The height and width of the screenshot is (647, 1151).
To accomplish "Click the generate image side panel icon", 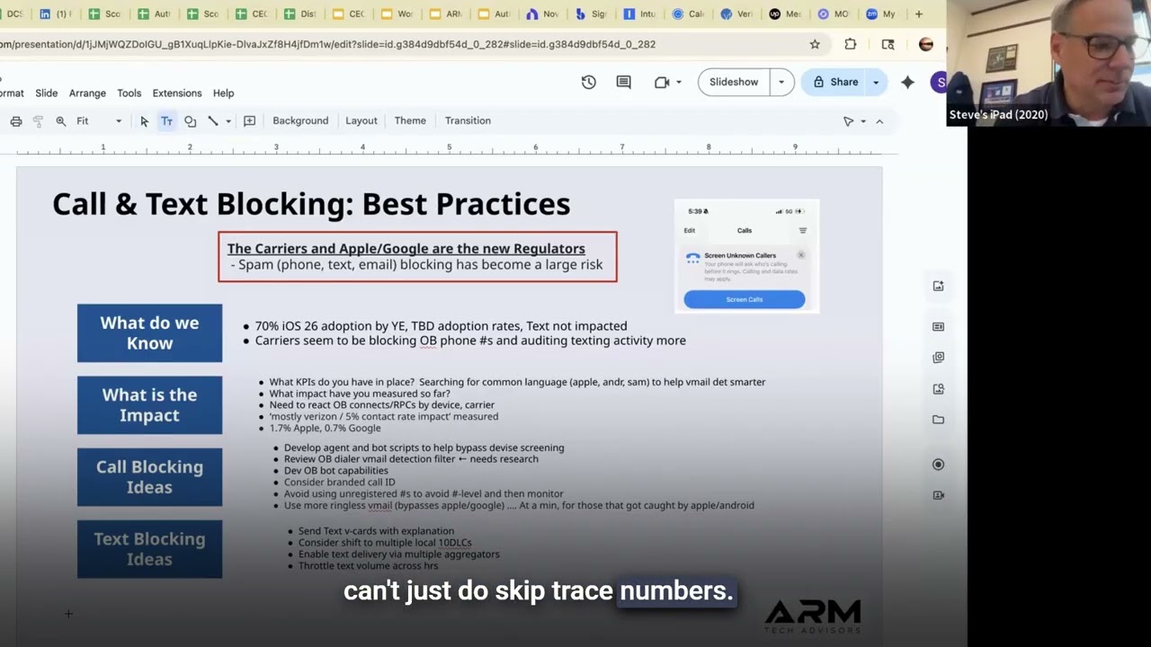I will (x=938, y=286).
